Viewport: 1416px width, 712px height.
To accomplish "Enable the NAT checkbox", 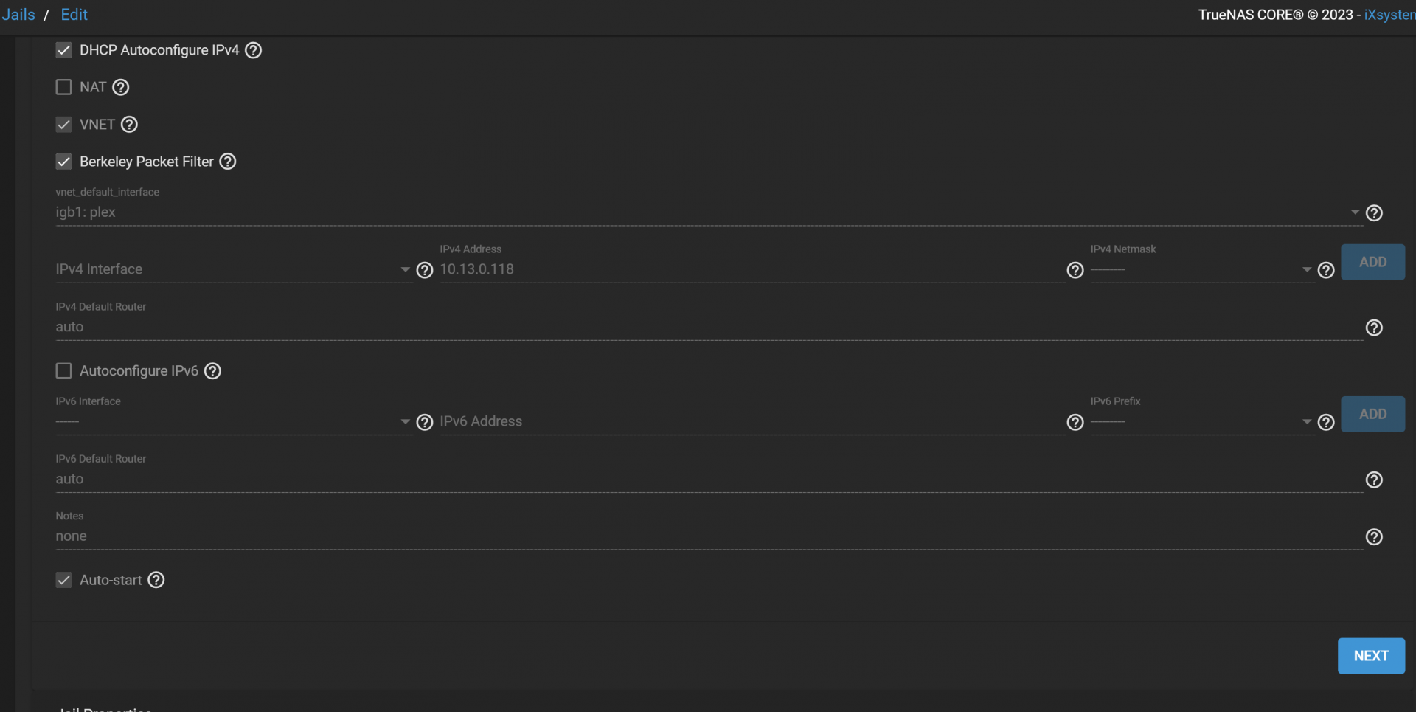I will (64, 87).
